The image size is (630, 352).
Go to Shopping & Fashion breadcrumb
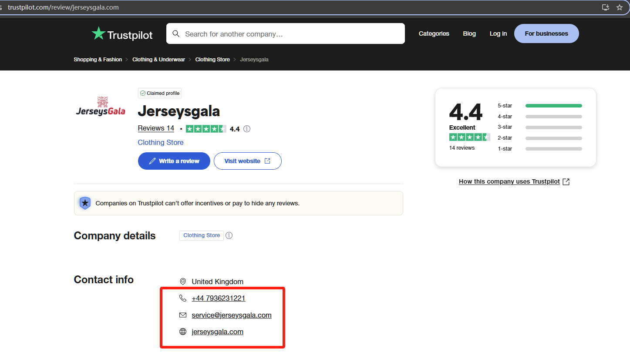coord(98,60)
